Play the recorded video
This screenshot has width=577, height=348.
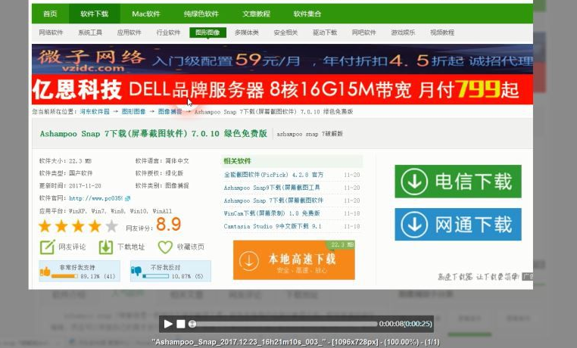point(168,324)
